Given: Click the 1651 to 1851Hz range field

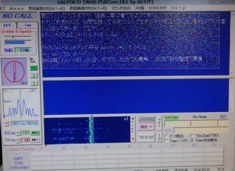Looking at the screenshot, I should pyautogui.click(x=24, y=124).
